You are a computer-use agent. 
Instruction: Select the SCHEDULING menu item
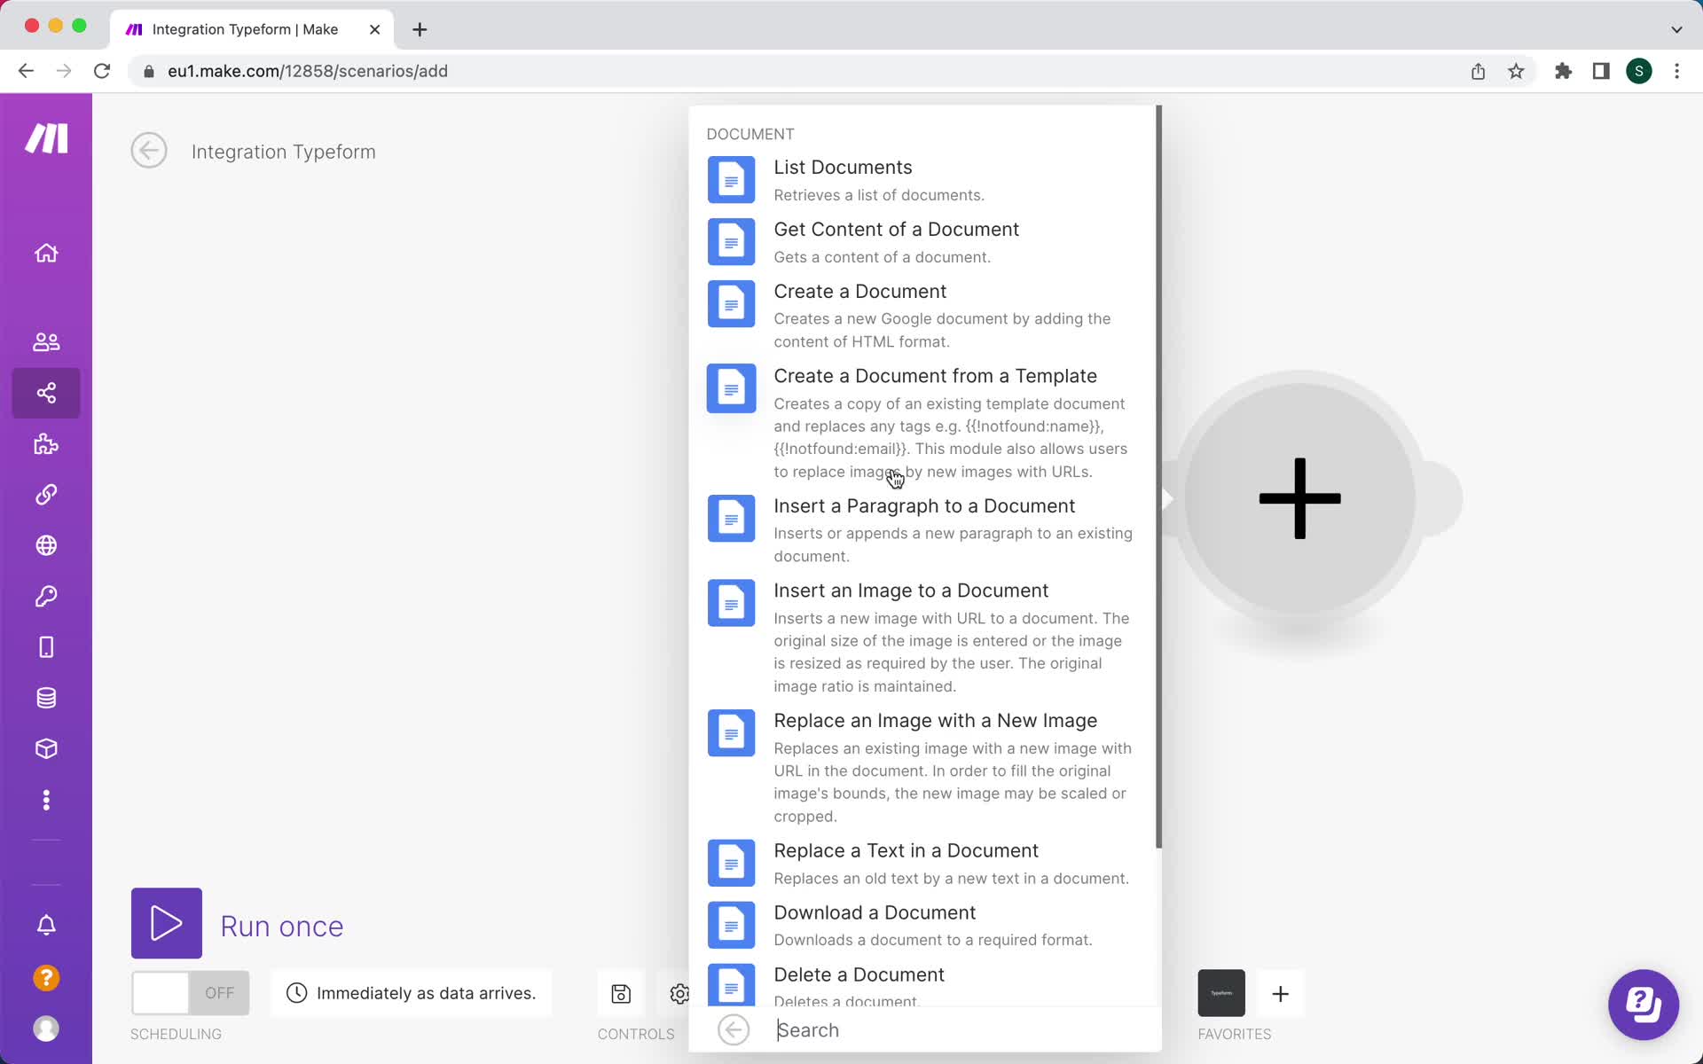pos(177,1033)
